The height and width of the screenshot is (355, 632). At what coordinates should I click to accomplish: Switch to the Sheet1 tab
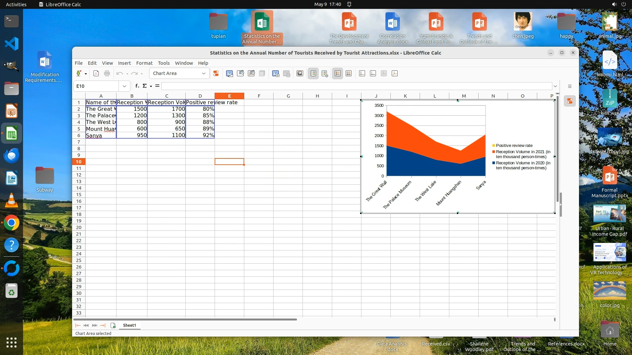(129, 325)
